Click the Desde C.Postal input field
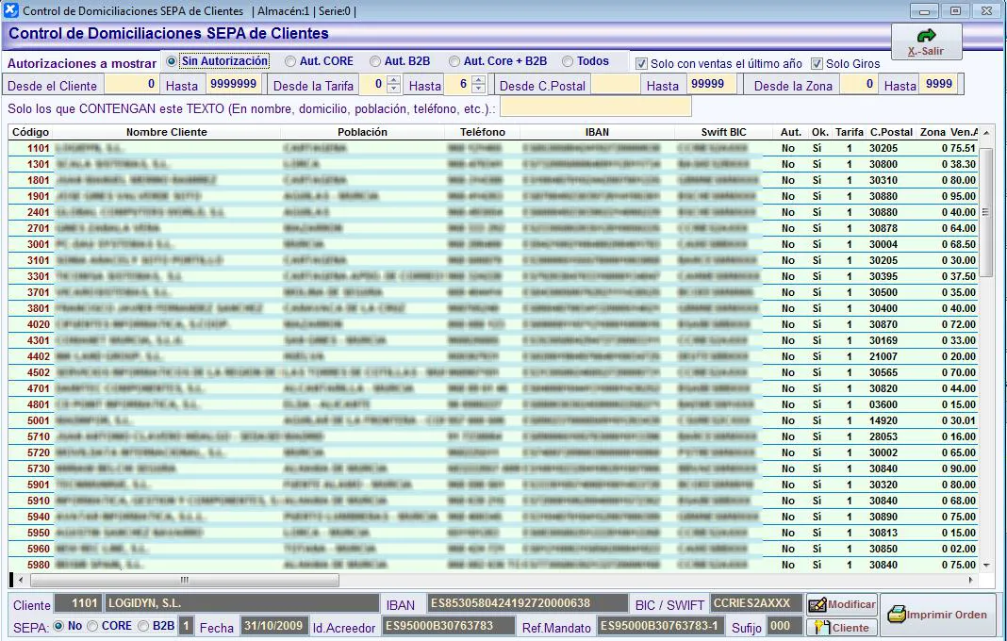This screenshot has height=641, width=1007. click(x=615, y=85)
